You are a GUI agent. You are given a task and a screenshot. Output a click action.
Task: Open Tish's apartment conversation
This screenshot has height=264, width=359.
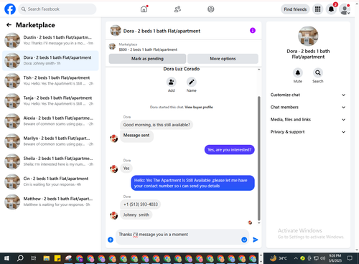[50, 80]
